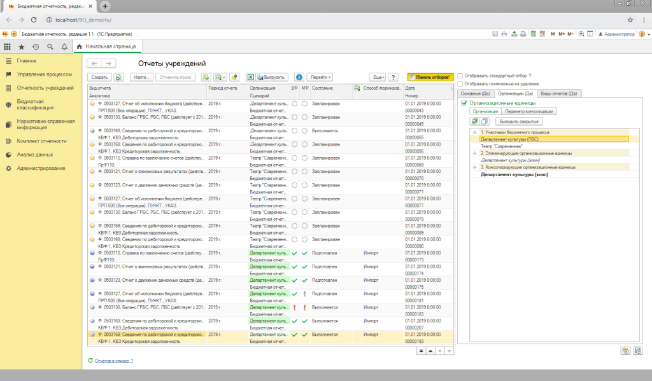652x381 pixels.
Task: Open the sections grid menu icon
Action: (x=8, y=46)
